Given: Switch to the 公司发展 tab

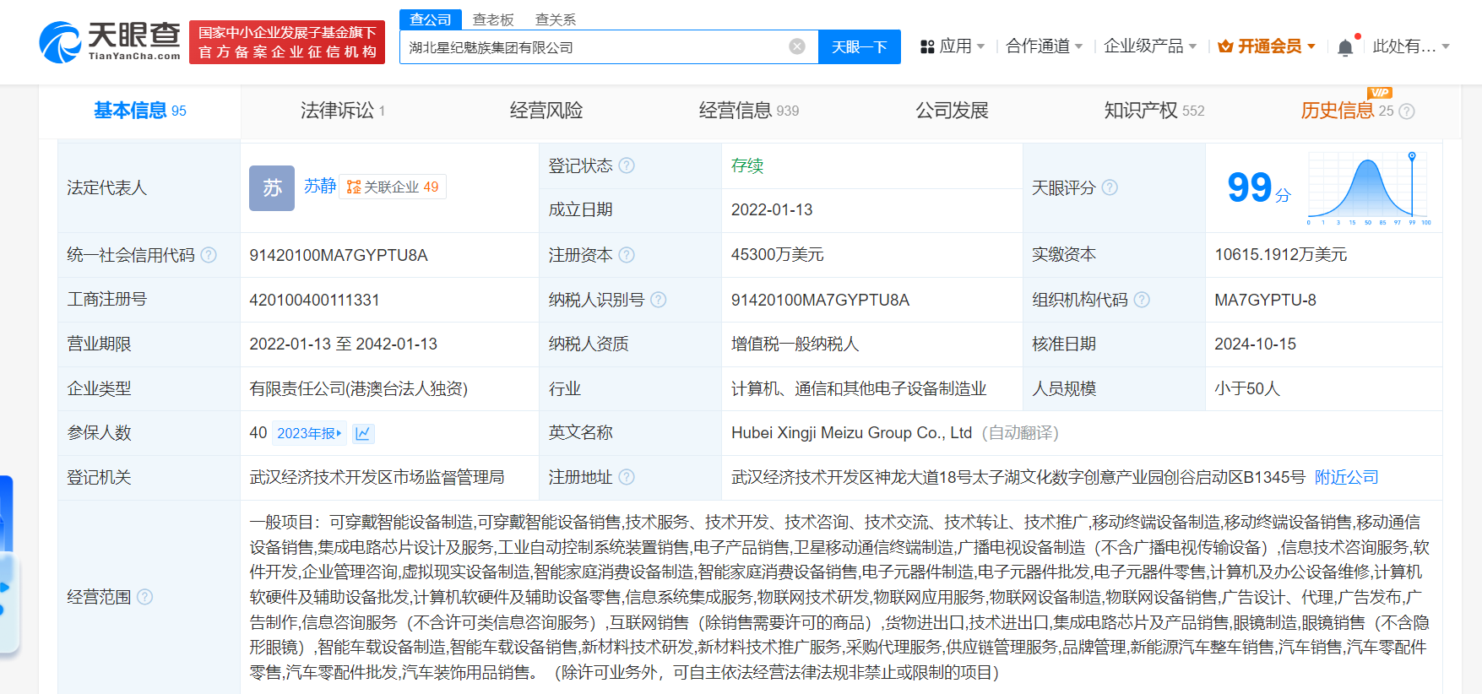Looking at the screenshot, I should [952, 111].
